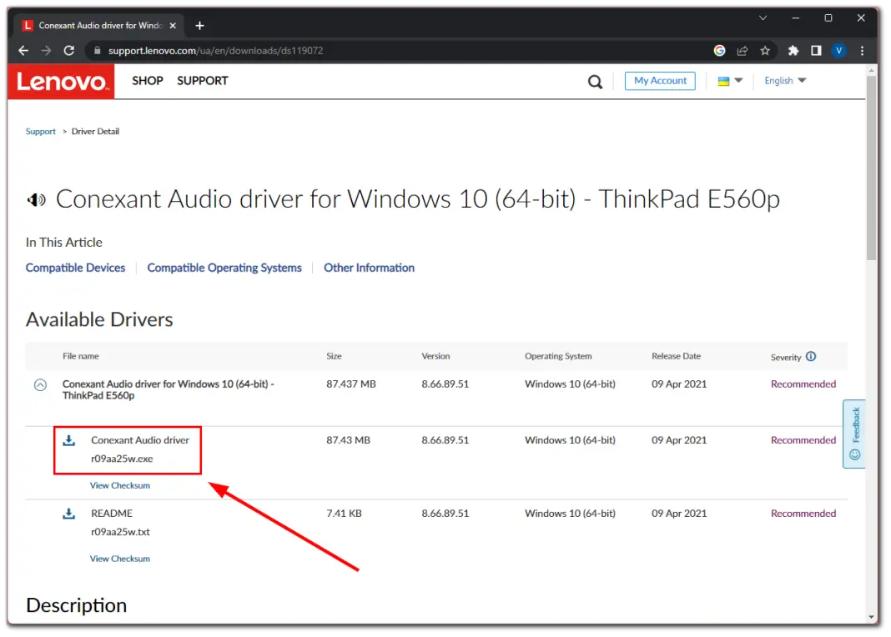Click the share icon in the address bar

[x=742, y=50]
